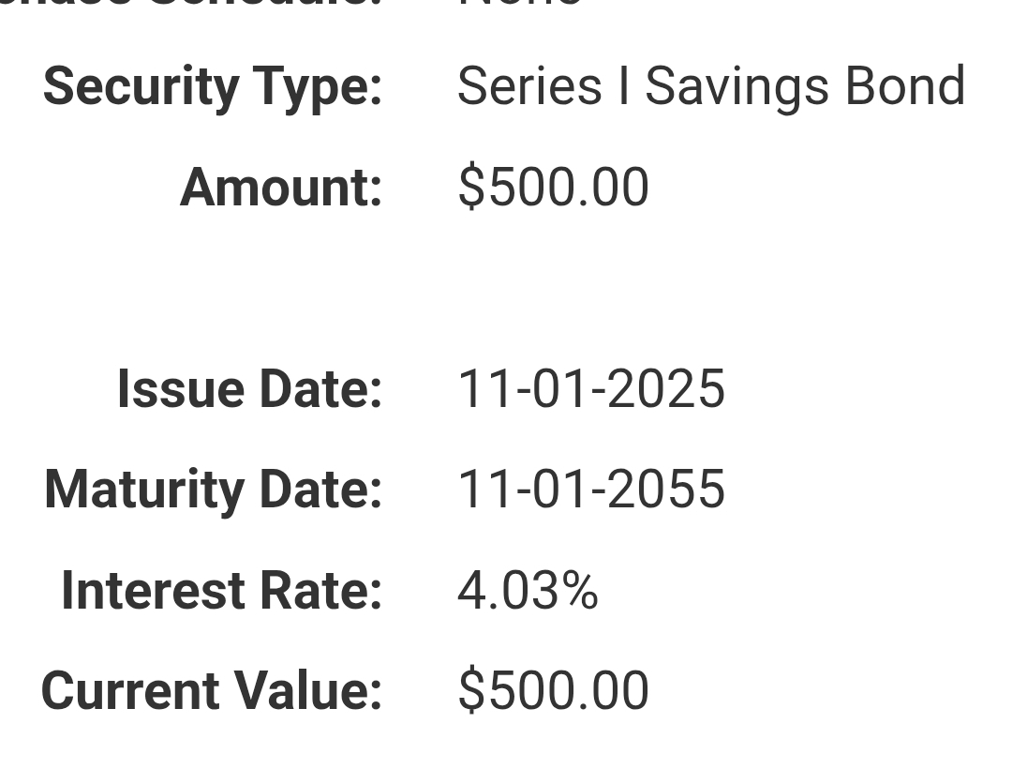Click the "Amount:" field label

pos(281,187)
